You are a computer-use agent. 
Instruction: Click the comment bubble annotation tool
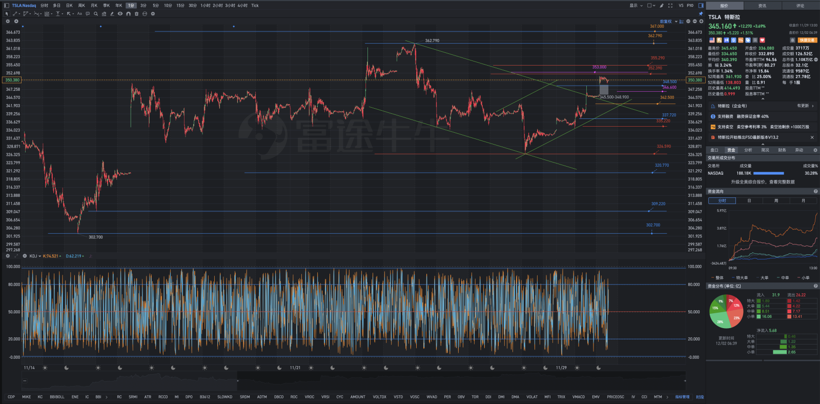coord(88,14)
